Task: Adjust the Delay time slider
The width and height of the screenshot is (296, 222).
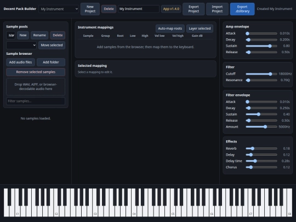Action: [x=261, y=161]
